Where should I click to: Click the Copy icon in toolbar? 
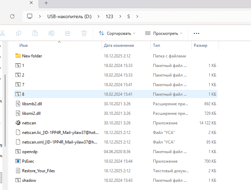(x=19, y=33)
